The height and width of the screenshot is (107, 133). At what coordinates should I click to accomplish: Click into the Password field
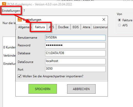75,45
